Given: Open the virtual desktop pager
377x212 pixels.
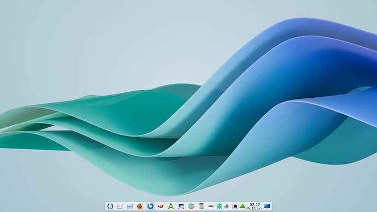Looking at the screenshot, I should pyautogui.click(x=120, y=206).
